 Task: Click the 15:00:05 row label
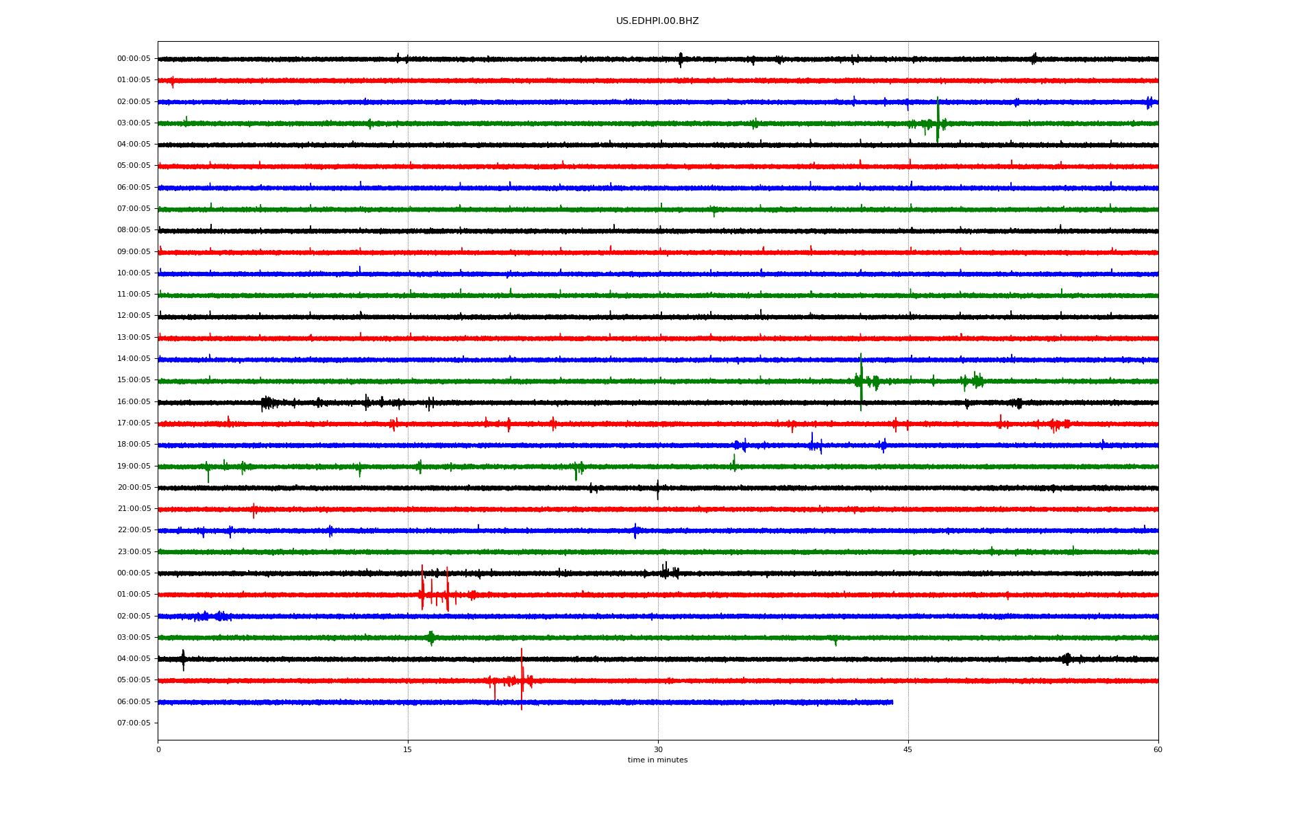coord(134,380)
